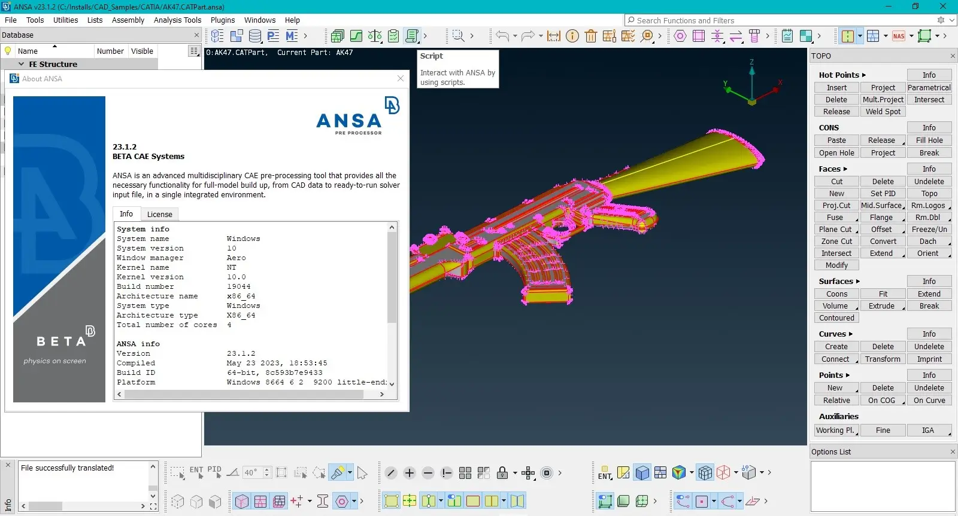Open the padlock dropdown arrow
958x516 pixels.
pyautogui.click(x=514, y=473)
